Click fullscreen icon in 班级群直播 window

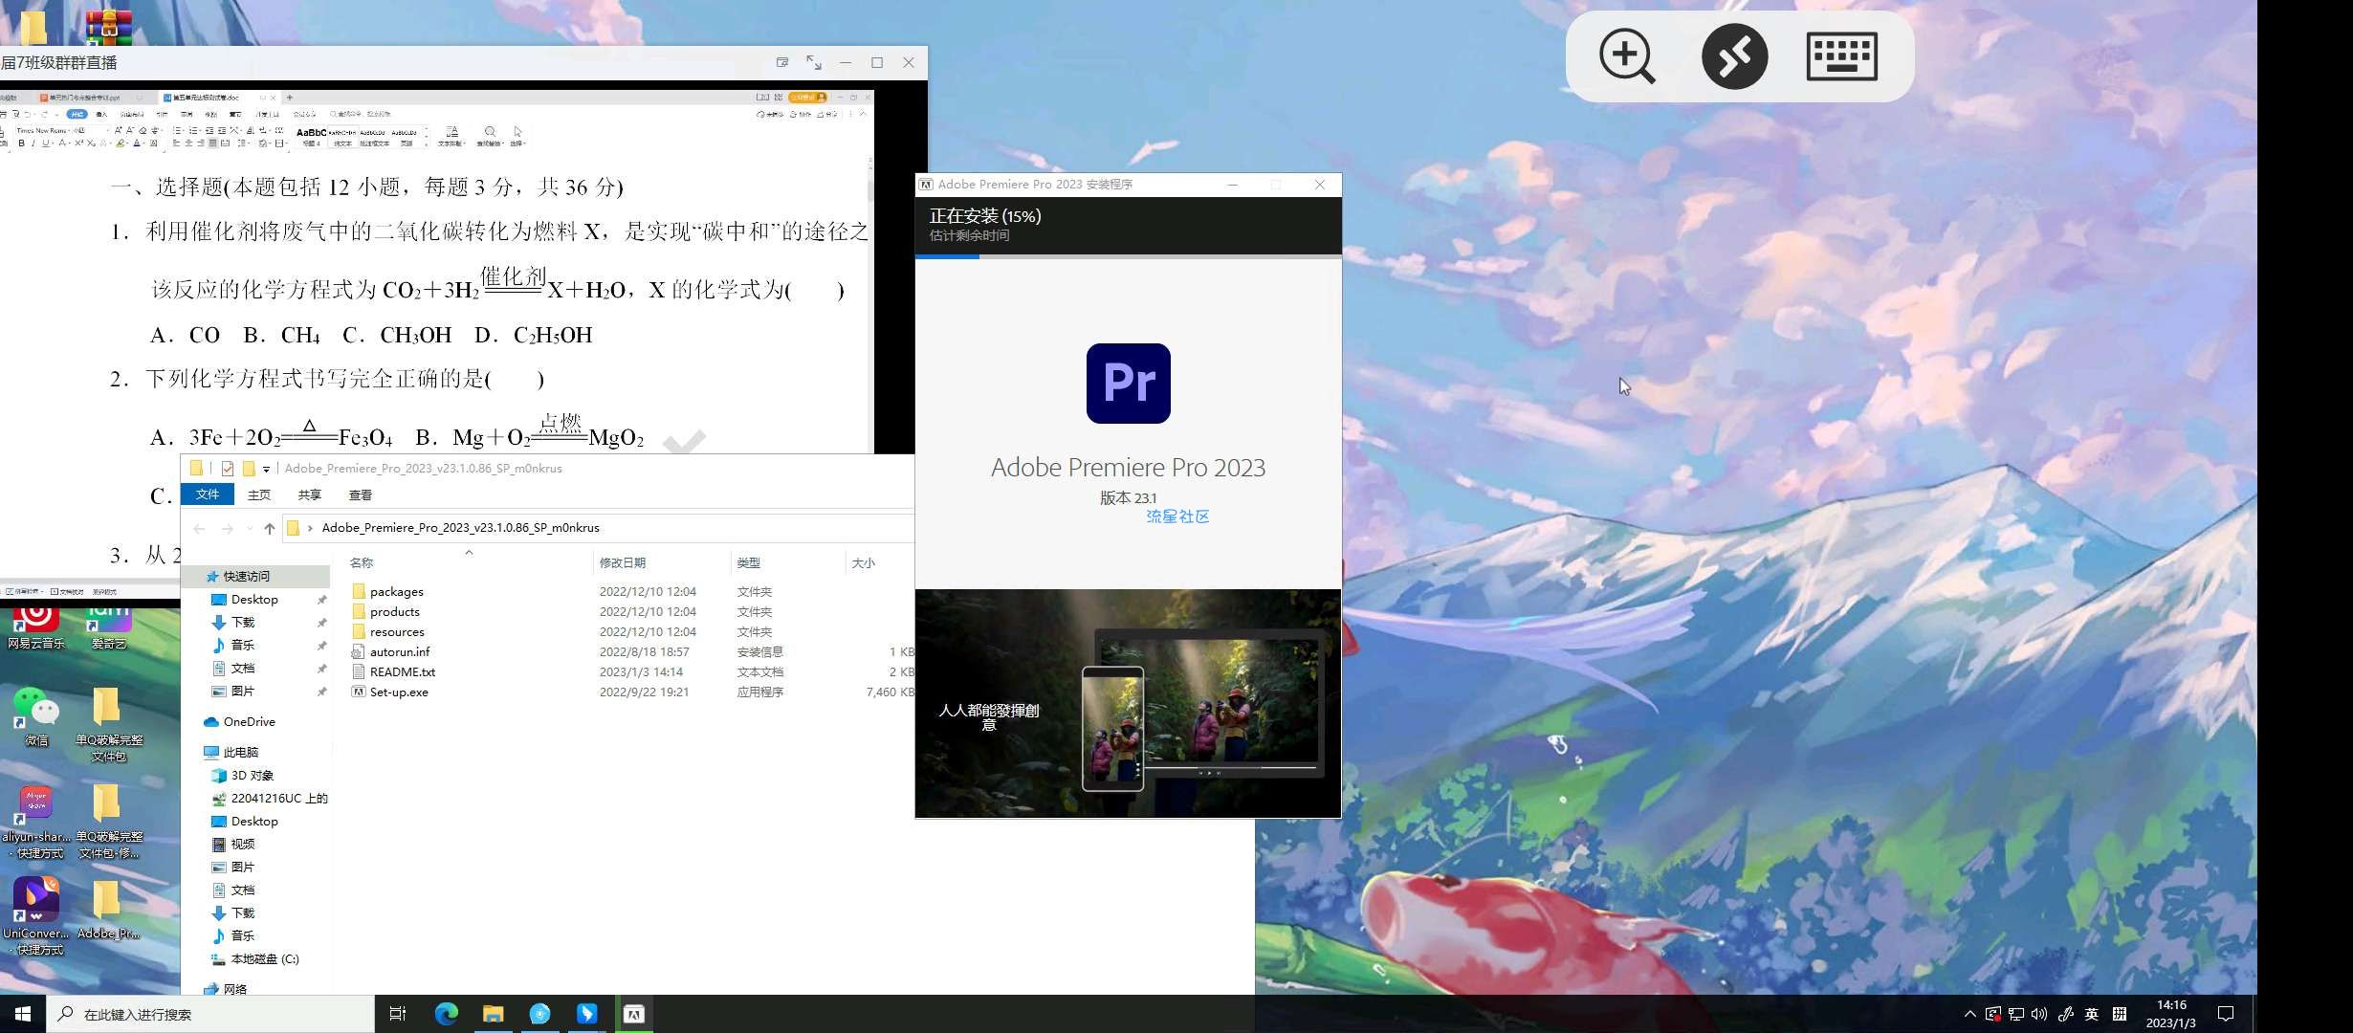813,62
